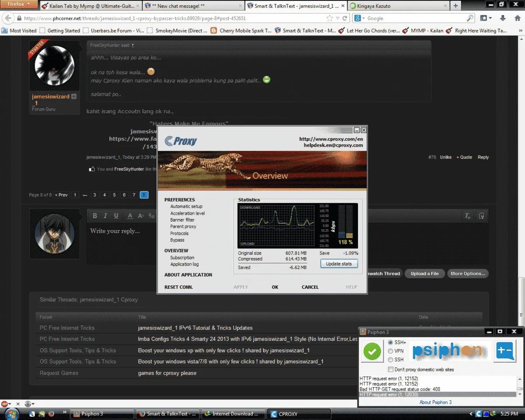Open Banner filter in CProxy preferences
The width and height of the screenshot is (525, 420).
[182, 220]
